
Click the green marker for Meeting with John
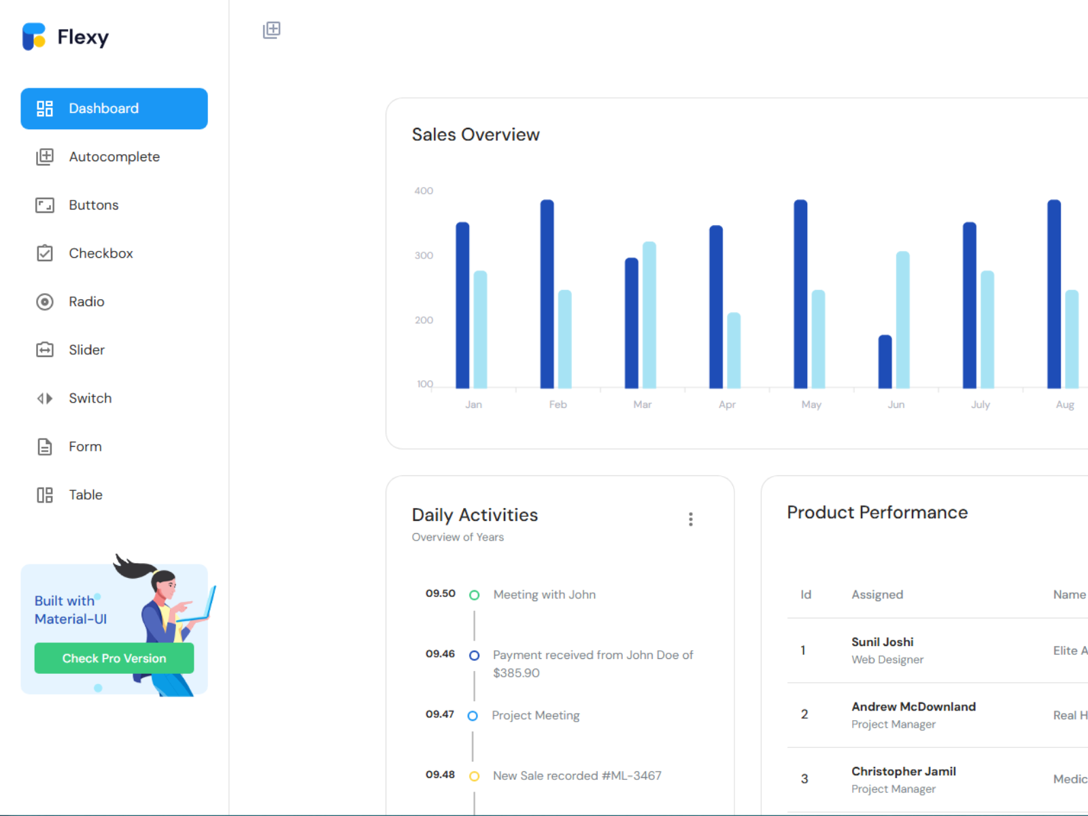coord(475,595)
